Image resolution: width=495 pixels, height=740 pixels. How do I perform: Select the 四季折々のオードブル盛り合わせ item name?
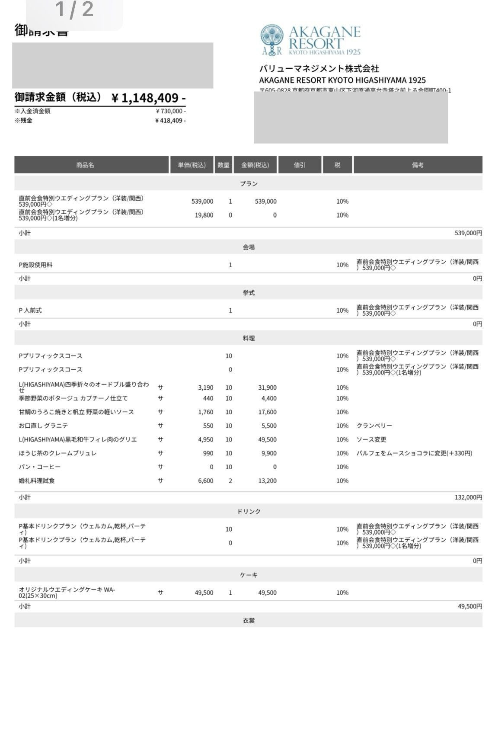click(x=84, y=387)
